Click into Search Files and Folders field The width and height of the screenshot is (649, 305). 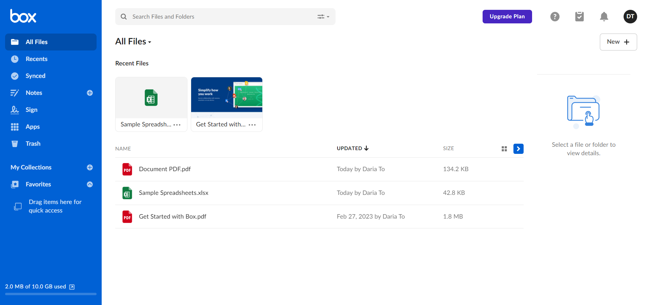225,17
